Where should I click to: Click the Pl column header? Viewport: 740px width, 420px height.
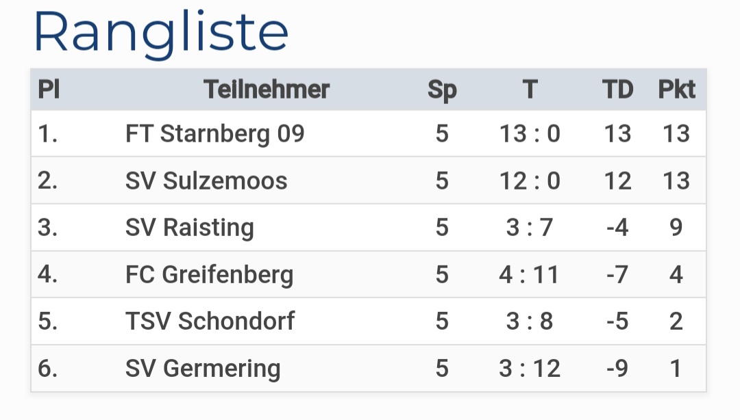coord(49,90)
